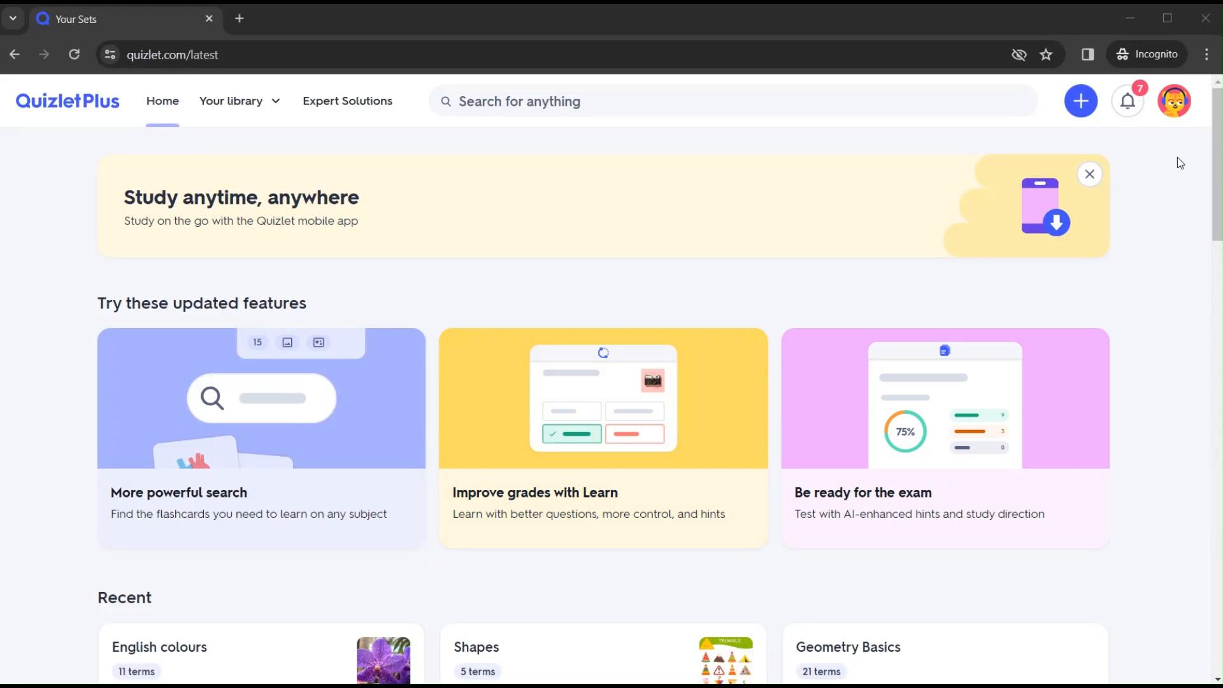
Task: Click the notifications bell icon
Action: 1129,101
